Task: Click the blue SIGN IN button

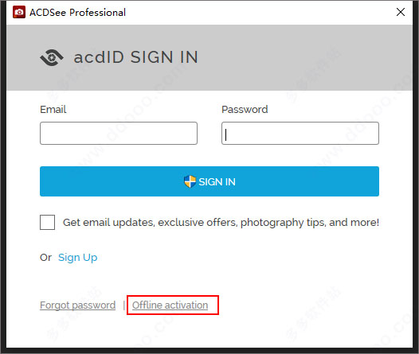Action: click(x=209, y=181)
